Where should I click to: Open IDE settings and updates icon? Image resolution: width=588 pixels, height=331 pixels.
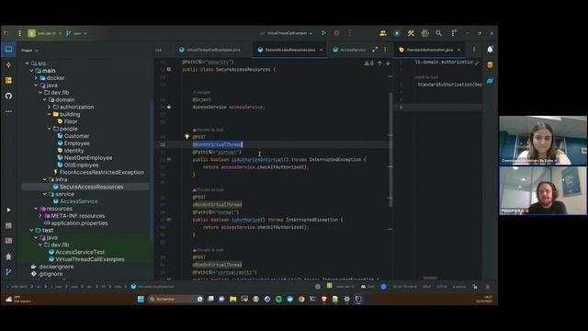[x=453, y=33]
